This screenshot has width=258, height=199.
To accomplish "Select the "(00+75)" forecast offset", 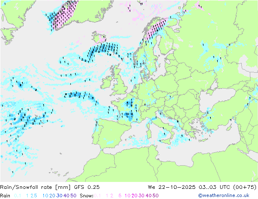I will tap(245, 187).
